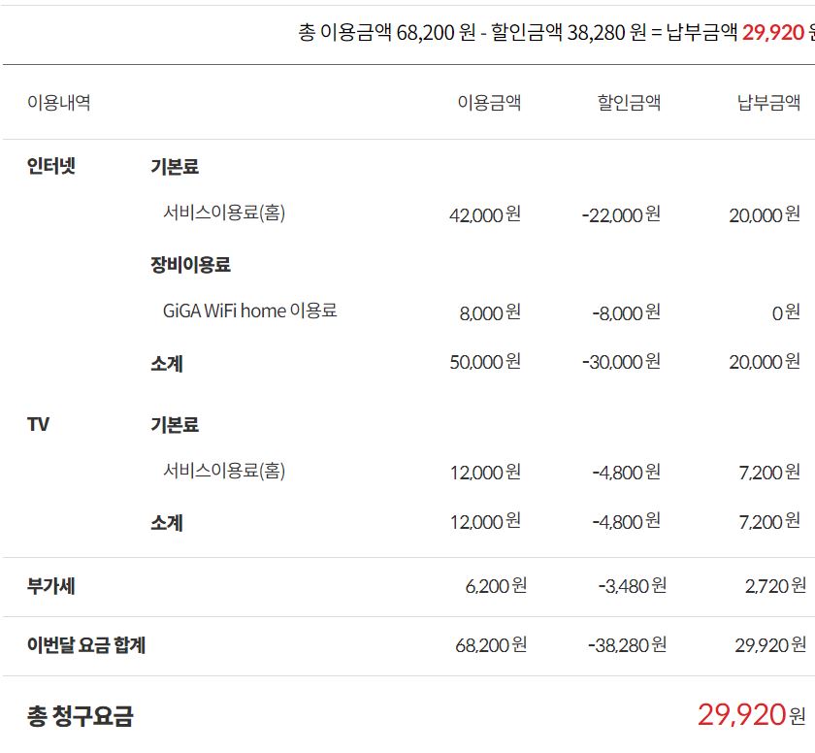Image resolution: width=815 pixels, height=753 pixels.
Task: Click the 2,720원 VAT payment amount
Action: click(775, 585)
